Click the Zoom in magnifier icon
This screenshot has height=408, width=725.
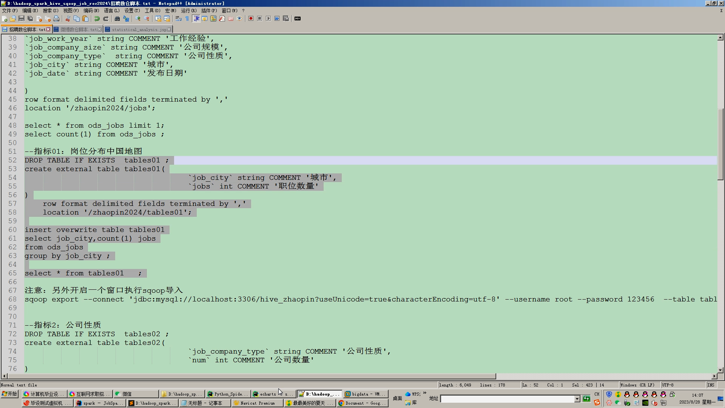138,19
